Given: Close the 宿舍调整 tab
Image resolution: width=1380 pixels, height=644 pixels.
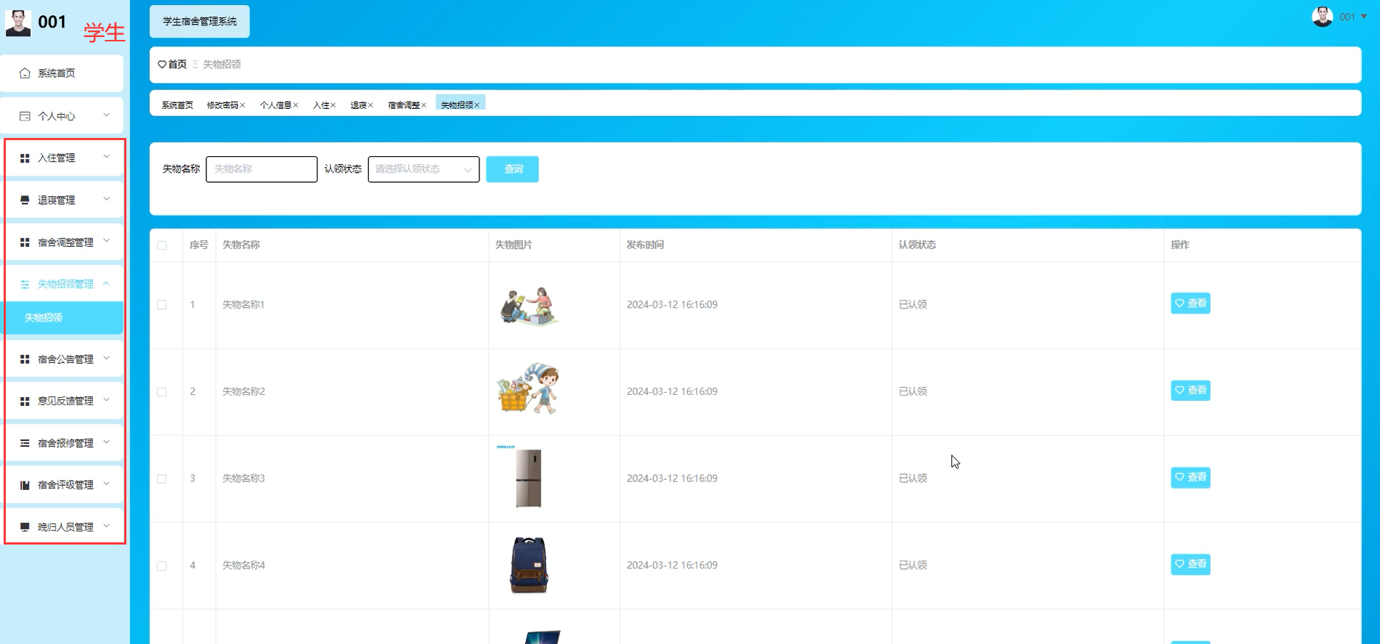Looking at the screenshot, I should pos(423,105).
